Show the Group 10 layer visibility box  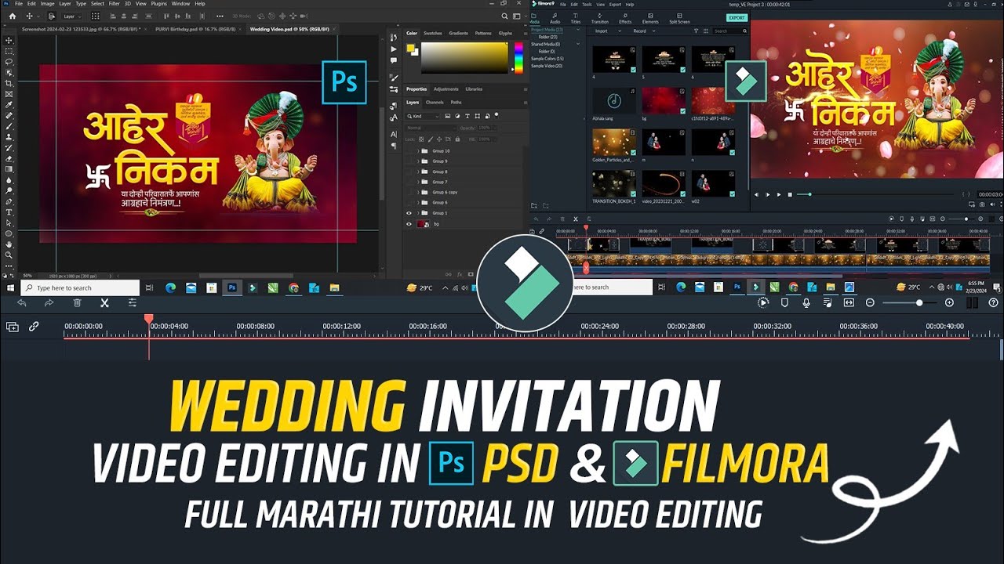(x=409, y=151)
